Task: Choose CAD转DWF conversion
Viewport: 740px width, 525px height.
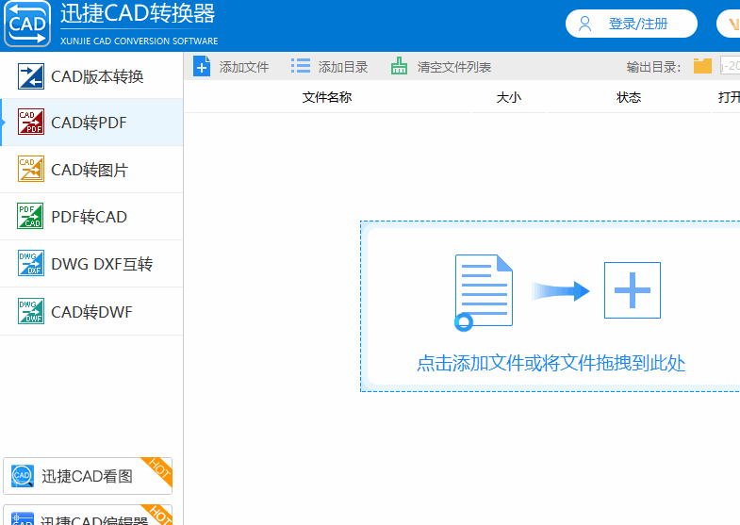Action: pos(91,311)
